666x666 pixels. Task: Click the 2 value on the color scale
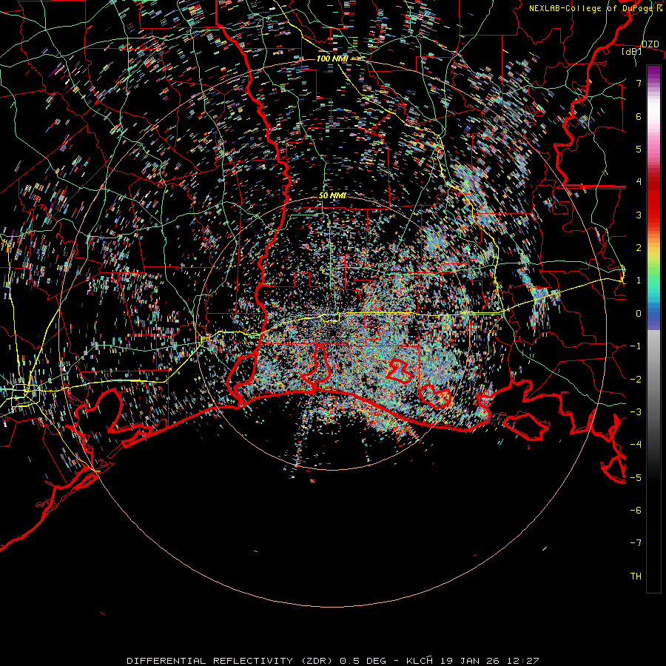click(x=639, y=248)
